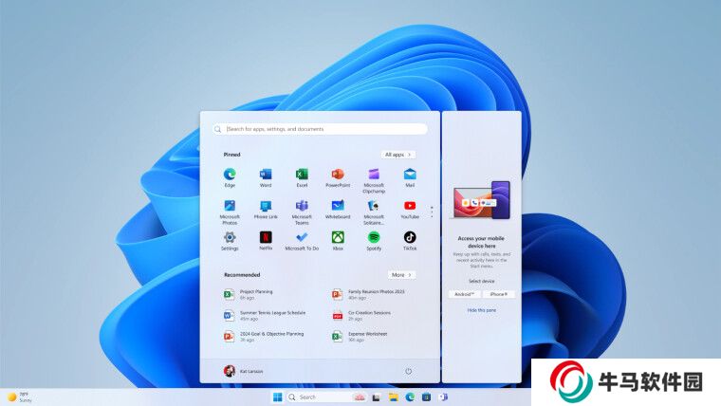Open the PowerPoint pinned app
Viewport: 721px width, 406px height.
(x=337, y=175)
